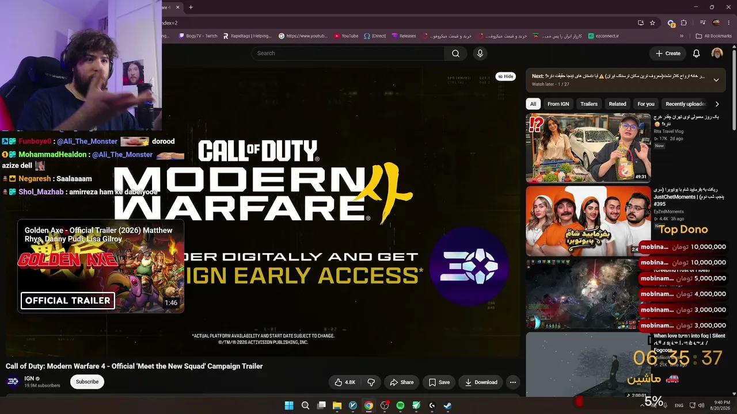
Task: Like the video with the thumbs-up button
Action: (x=345, y=382)
